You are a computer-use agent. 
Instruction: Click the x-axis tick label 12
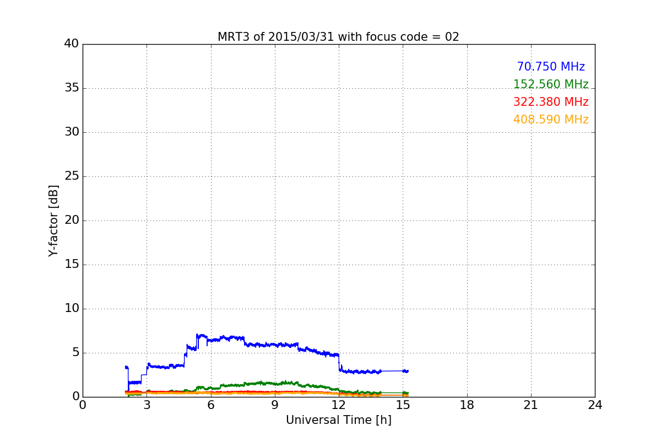click(339, 405)
